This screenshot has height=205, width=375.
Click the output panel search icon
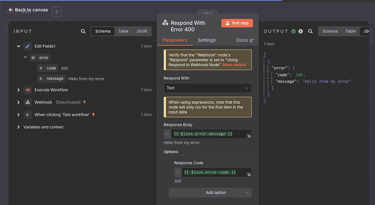310,32
